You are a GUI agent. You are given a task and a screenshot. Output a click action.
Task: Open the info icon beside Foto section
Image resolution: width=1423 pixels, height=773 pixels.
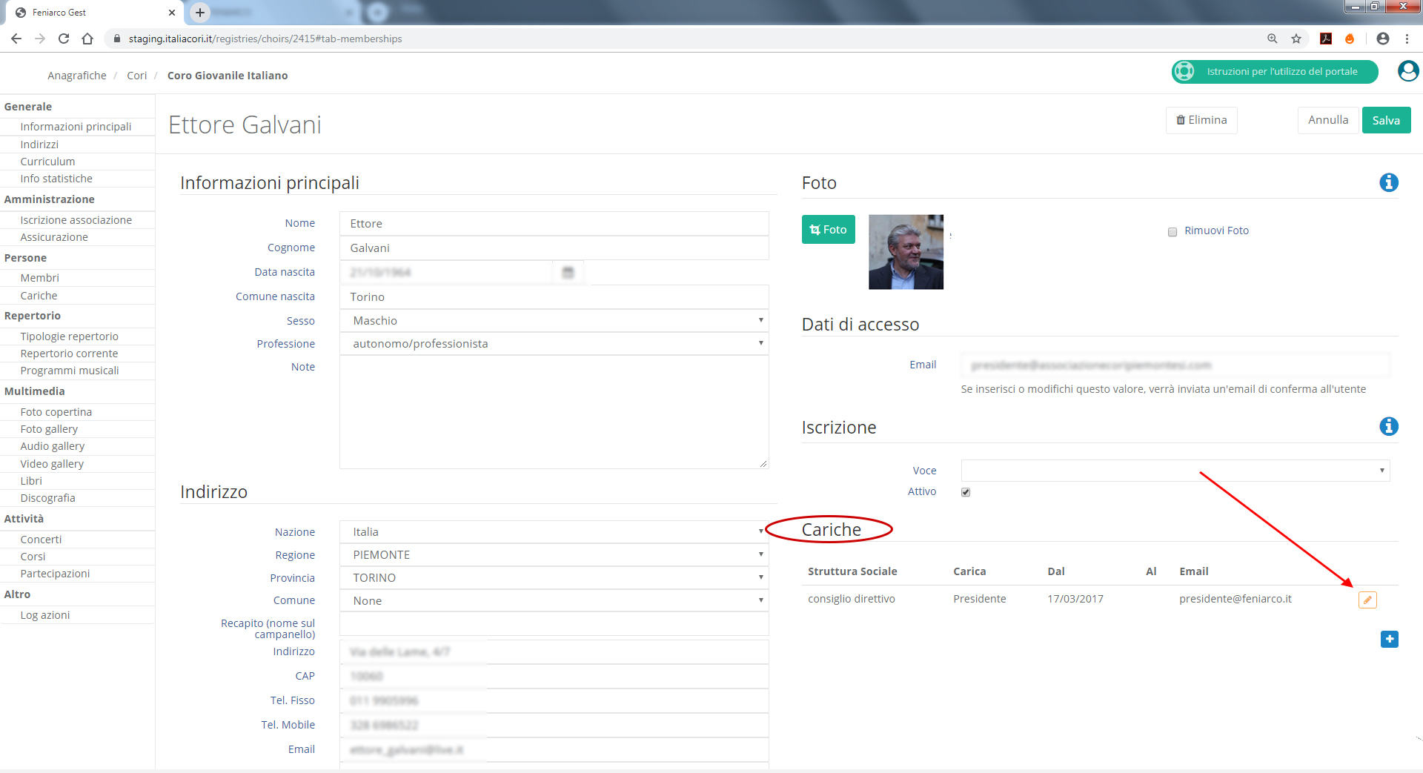tap(1388, 182)
